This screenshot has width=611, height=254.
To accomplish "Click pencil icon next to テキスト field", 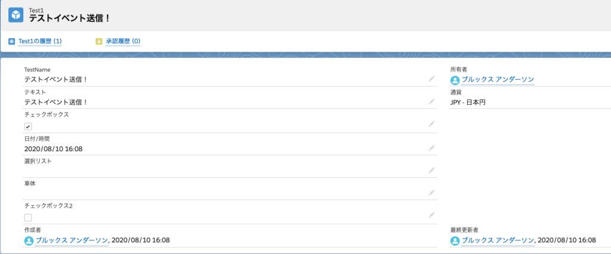I will pos(431,101).
